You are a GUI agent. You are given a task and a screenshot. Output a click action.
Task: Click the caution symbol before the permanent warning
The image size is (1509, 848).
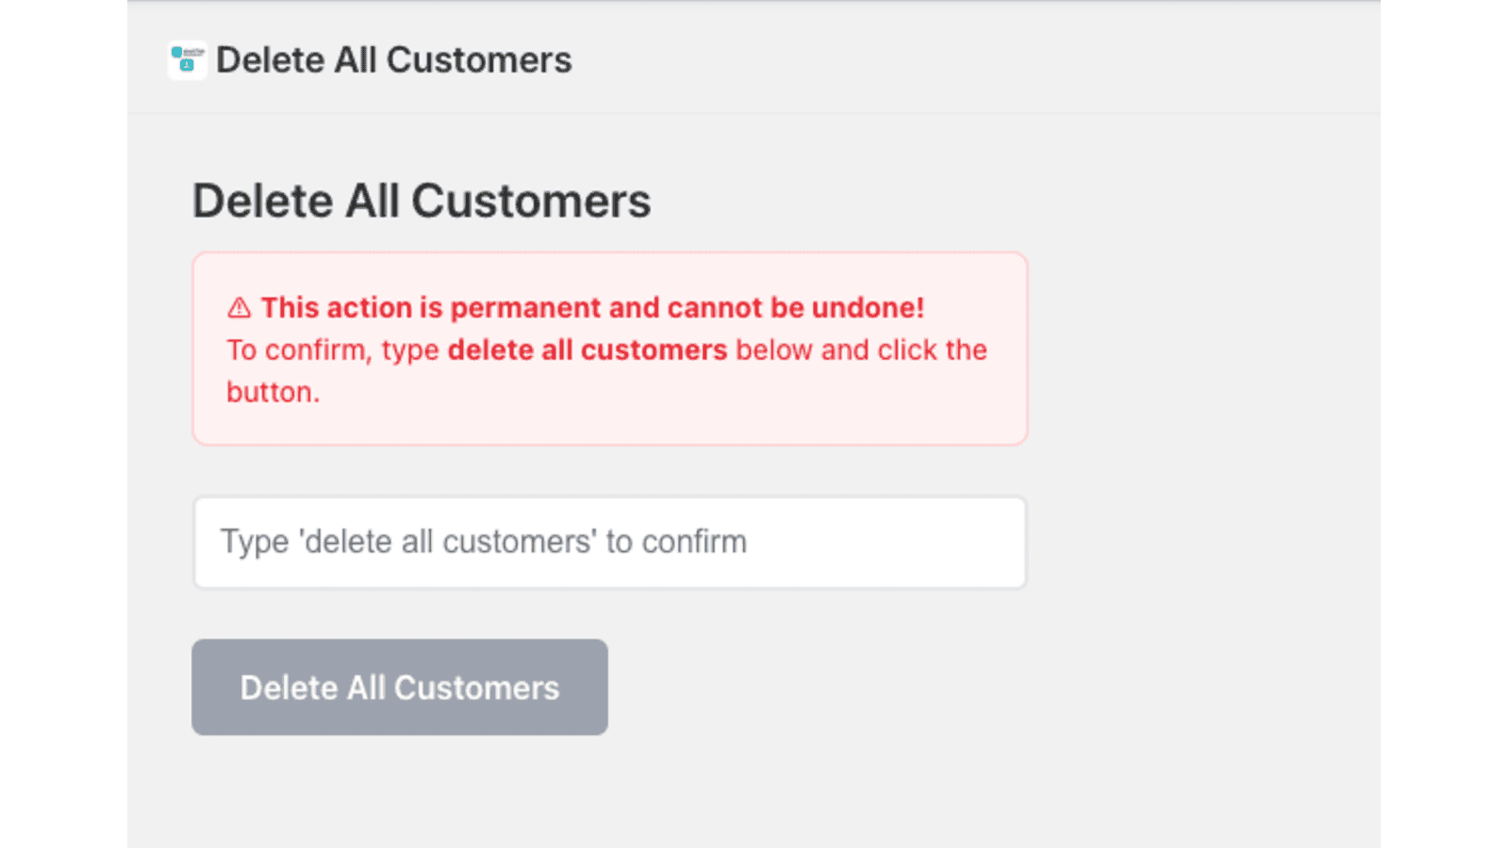[x=240, y=306]
